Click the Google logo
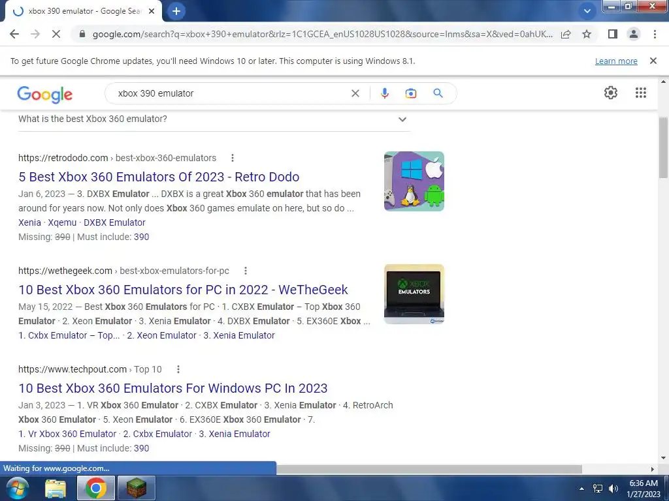The height and width of the screenshot is (501, 669). 45,94
